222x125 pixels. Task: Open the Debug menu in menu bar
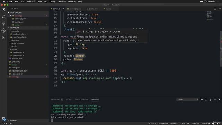(x=52, y=1)
